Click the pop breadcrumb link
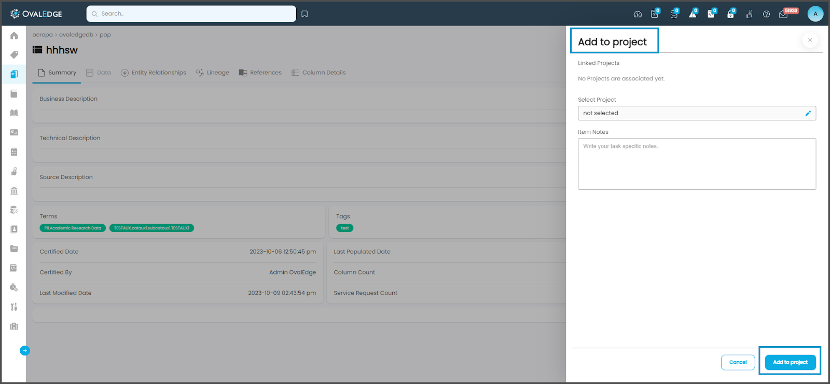Viewport: 830px width, 384px height. (x=105, y=35)
